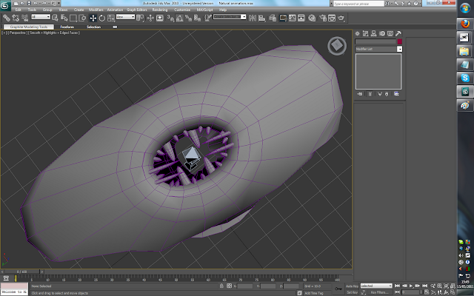This screenshot has height=296, width=474.
Task: Activate the Select and Rotate tool
Action: (x=102, y=18)
